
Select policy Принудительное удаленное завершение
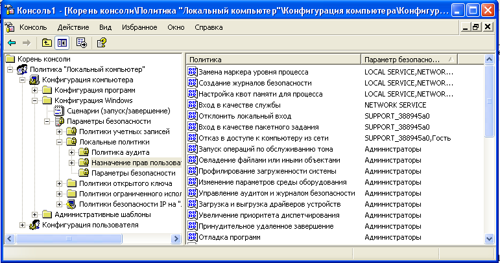point(266,226)
